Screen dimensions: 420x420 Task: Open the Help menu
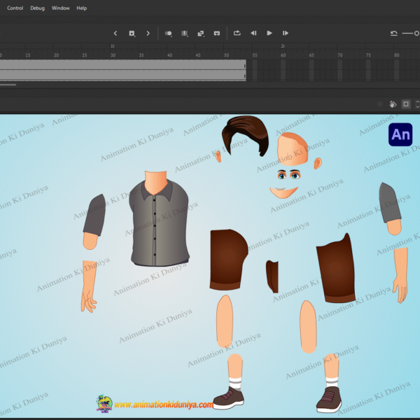(81, 8)
